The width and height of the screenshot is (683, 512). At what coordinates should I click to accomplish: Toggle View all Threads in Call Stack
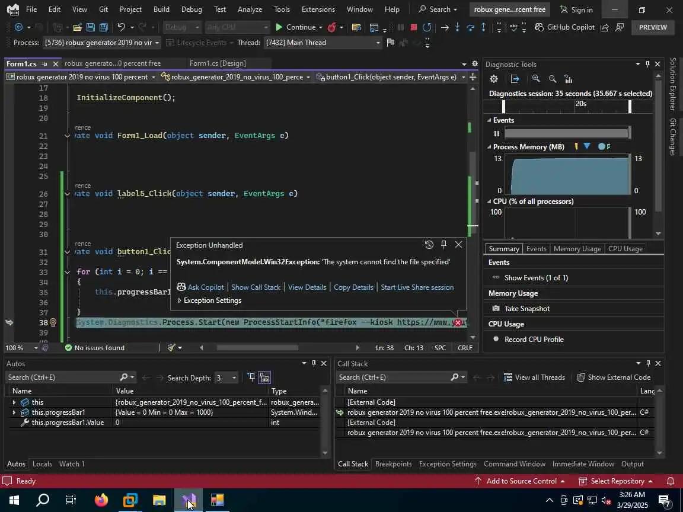point(534,377)
